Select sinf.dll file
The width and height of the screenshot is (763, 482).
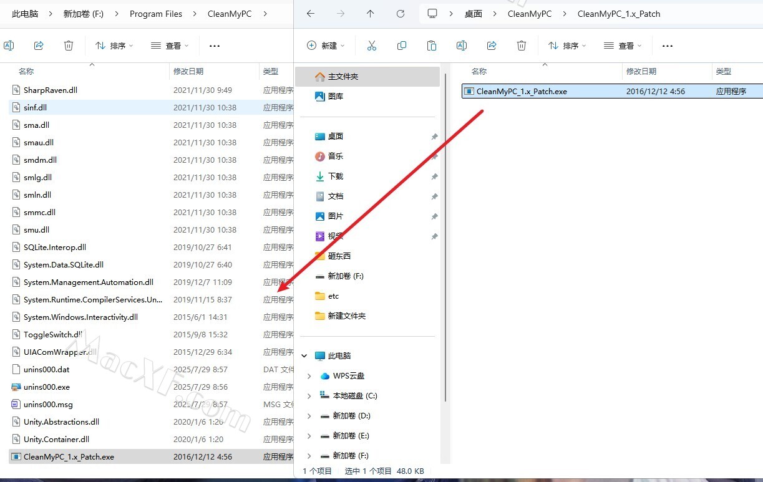(x=152, y=108)
